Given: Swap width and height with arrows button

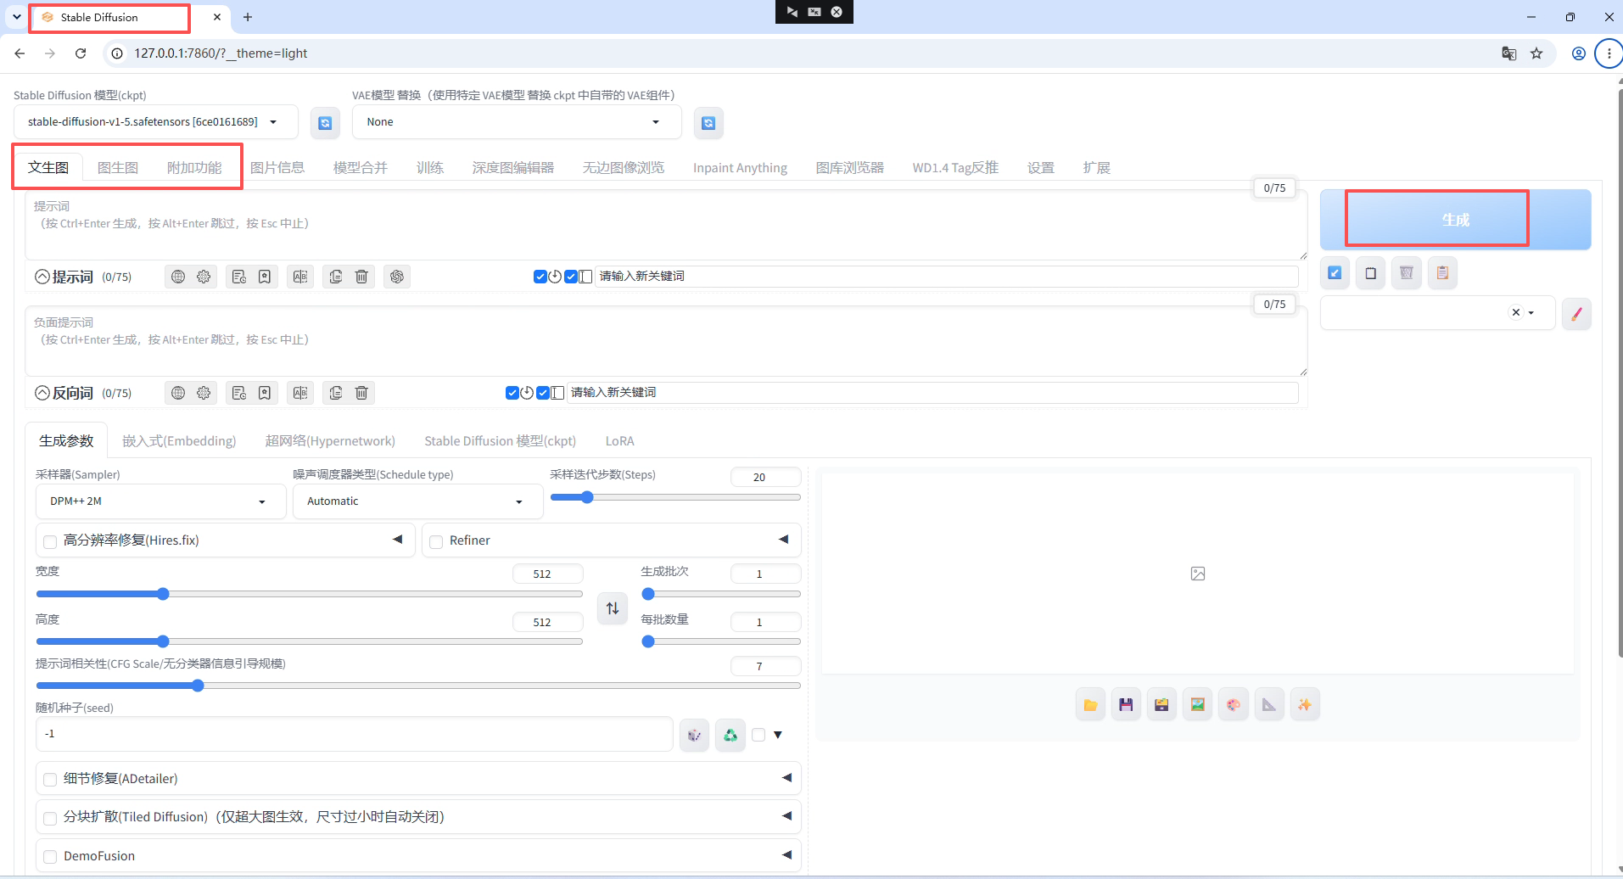Looking at the screenshot, I should click(x=613, y=608).
